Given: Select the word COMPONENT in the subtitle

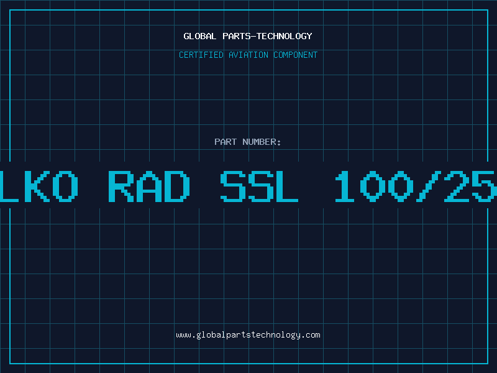Looking at the screenshot, I should (x=295, y=55).
